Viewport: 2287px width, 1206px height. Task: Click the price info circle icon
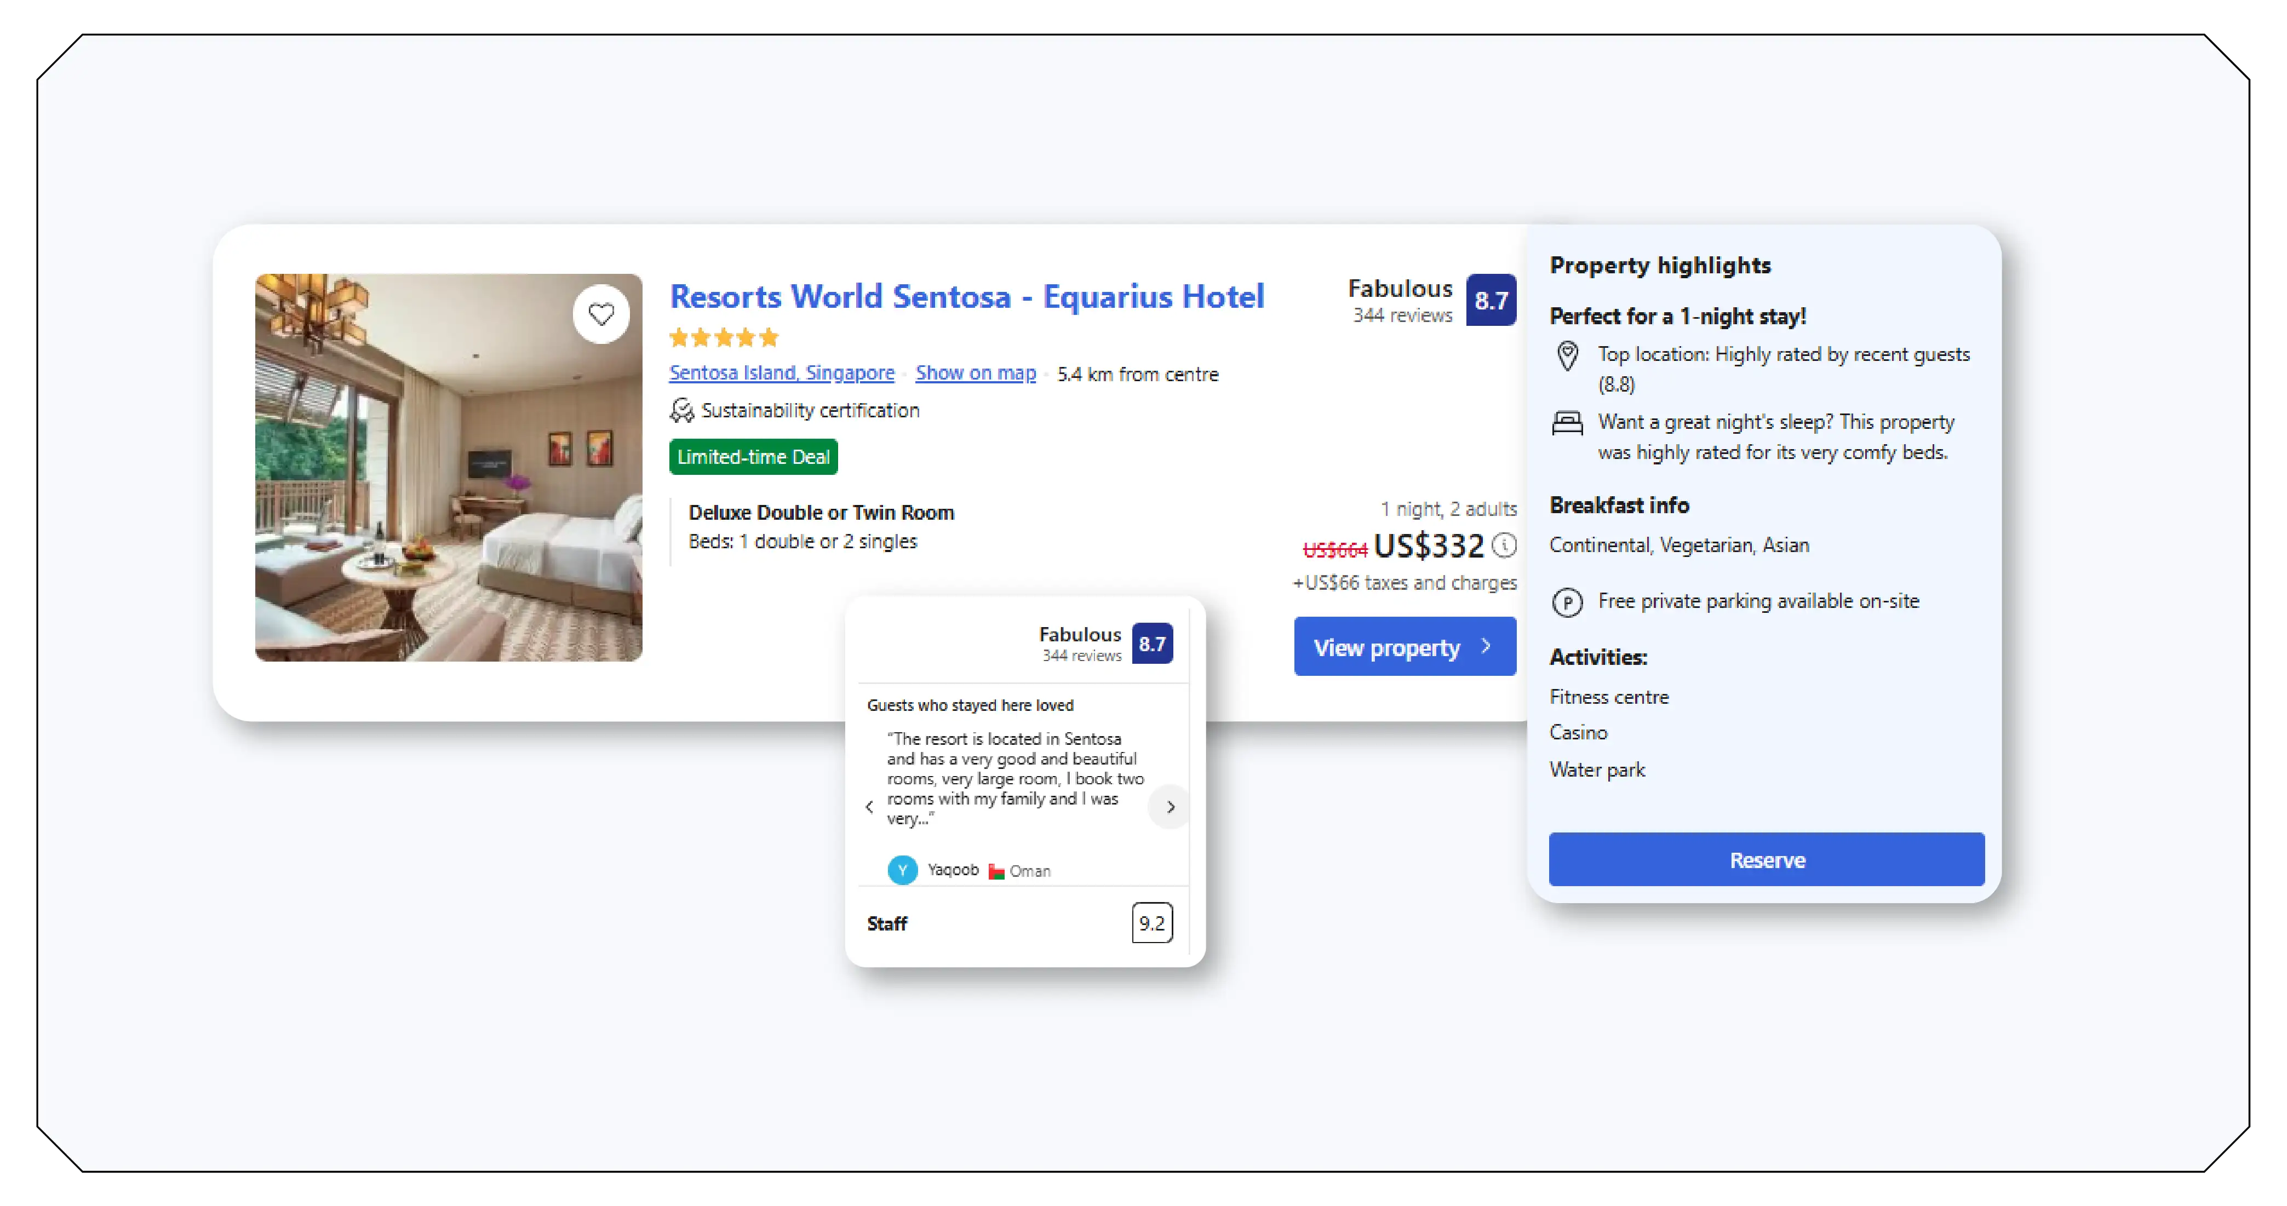point(1504,545)
